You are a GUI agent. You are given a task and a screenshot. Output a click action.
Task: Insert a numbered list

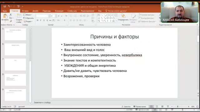tap(76, 16)
